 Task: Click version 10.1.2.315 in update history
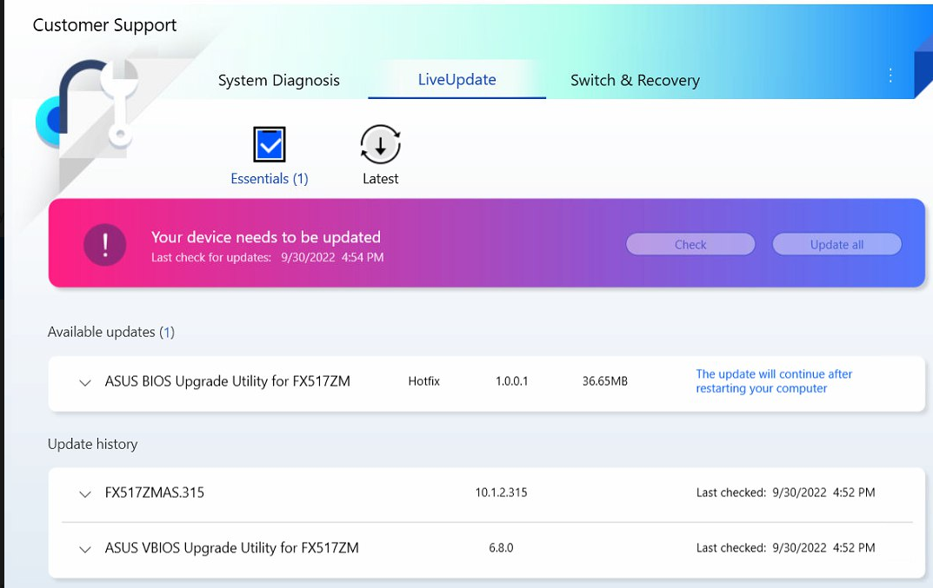[x=501, y=492]
